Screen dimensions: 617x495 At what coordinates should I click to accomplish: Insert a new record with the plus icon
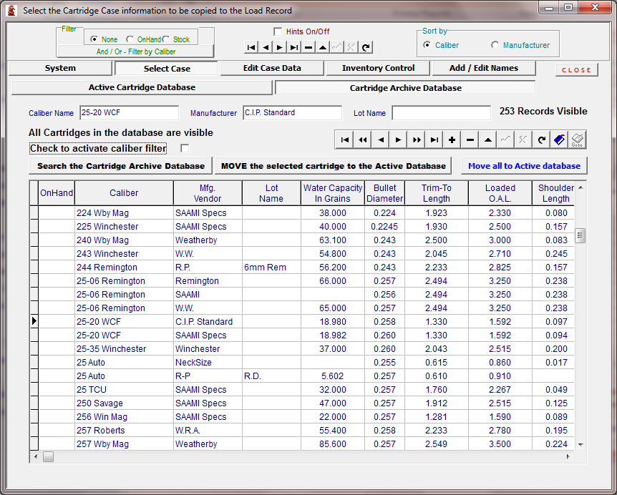(452, 139)
